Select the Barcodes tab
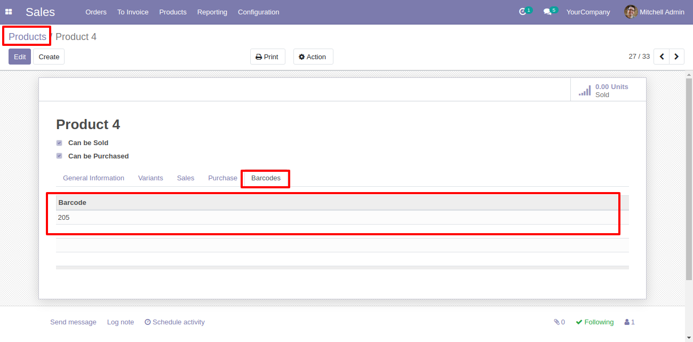Viewport: 693px width, 342px height. [266, 178]
